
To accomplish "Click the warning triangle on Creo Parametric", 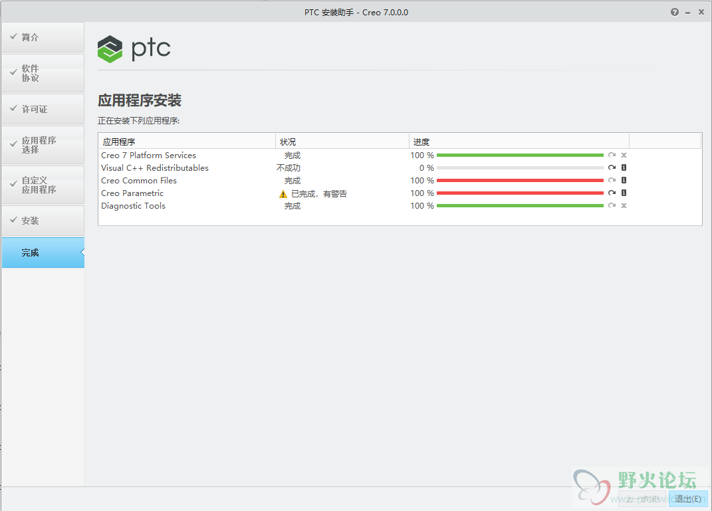I will pos(283,194).
